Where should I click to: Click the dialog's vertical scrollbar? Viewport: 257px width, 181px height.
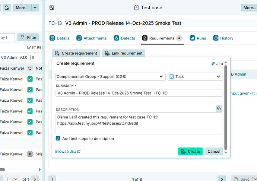coord(225,108)
